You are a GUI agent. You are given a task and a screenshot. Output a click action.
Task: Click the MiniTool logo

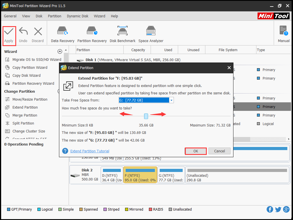273,16
